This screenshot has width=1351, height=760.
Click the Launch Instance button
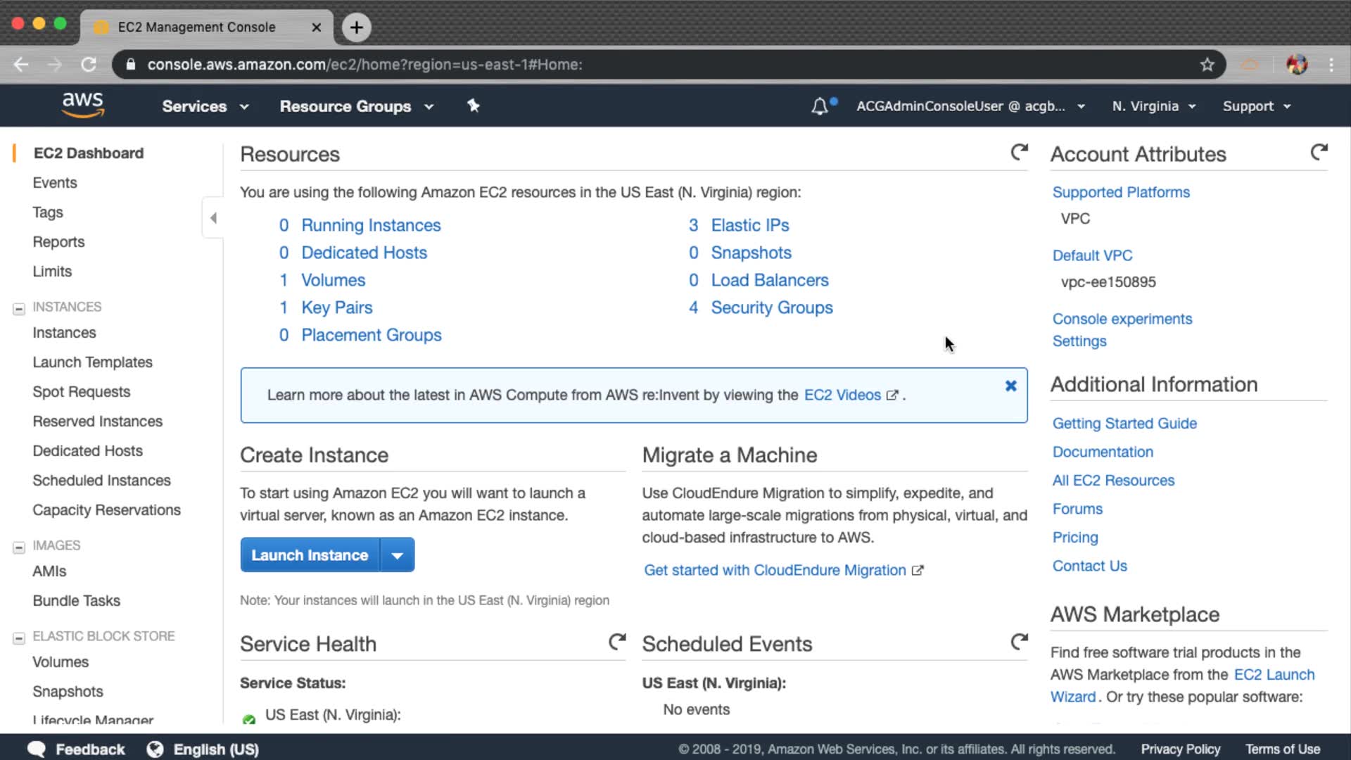click(x=310, y=555)
